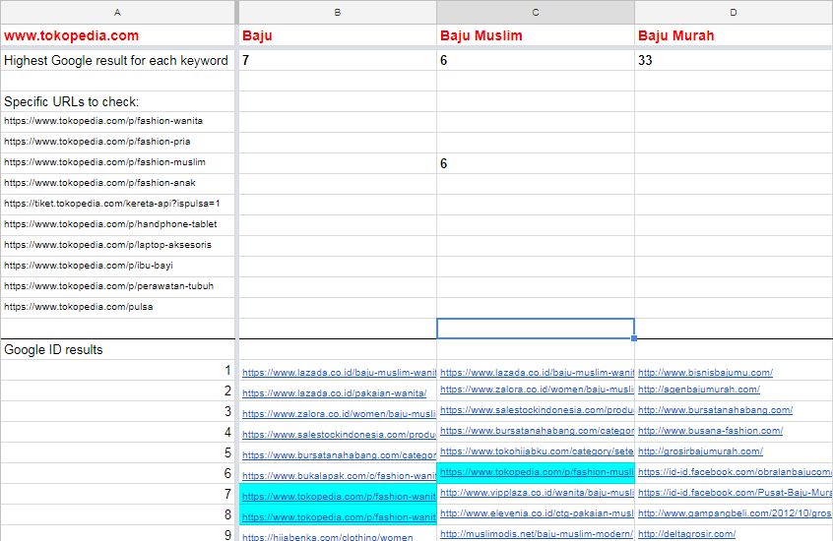Viewport: 833px width, 541px height.
Task: Open the highlighted tokopedia fashion-muslim link
Action: click(537, 472)
